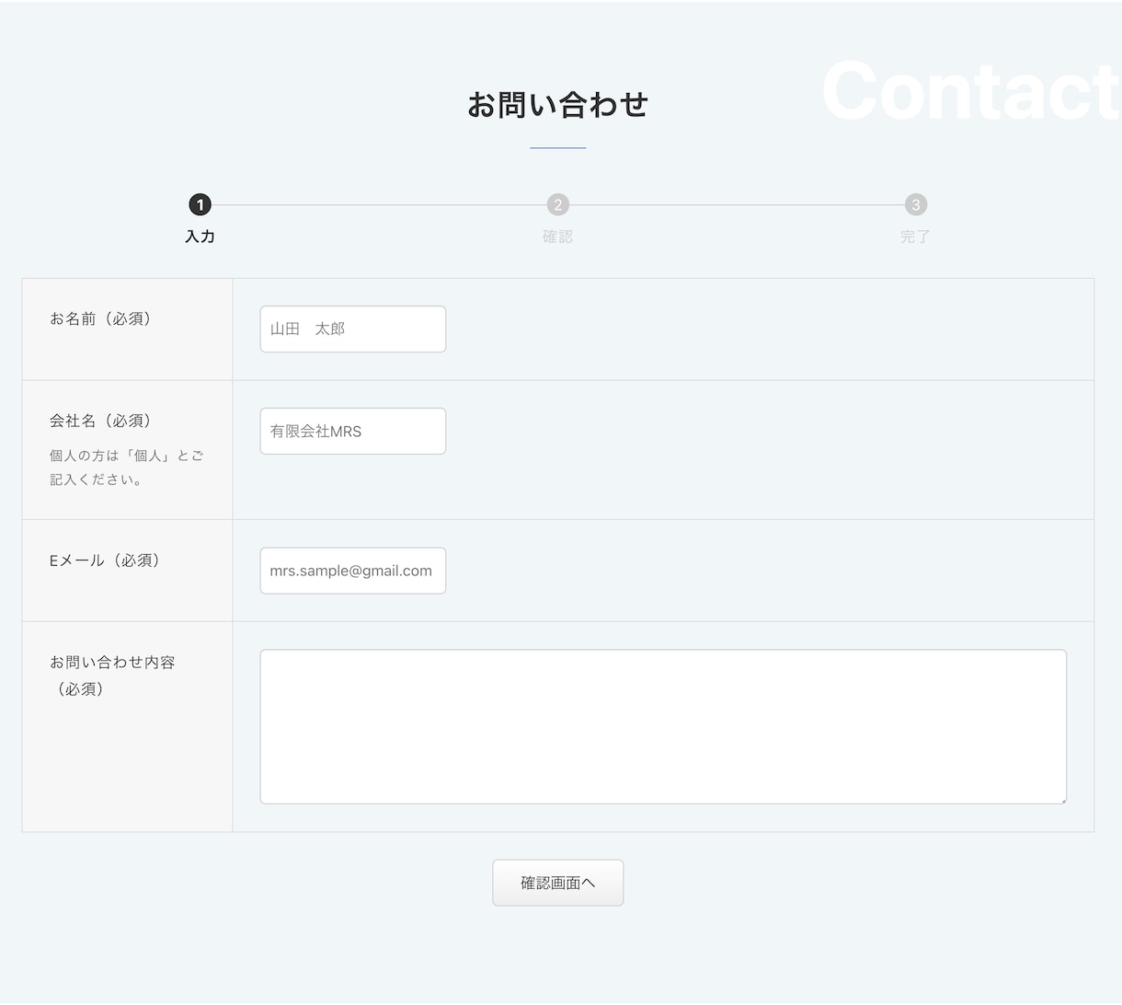Image resolution: width=1122 pixels, height=1005 pixels.
Task: Click step 2 circle 確認
Action: point(557,204)
